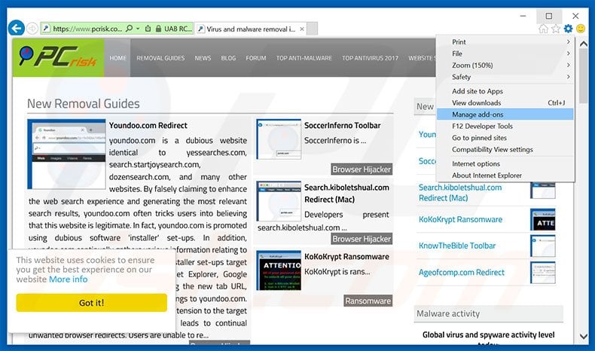Open the BLOG nav item
Viewport: 595px width, 351px height.
pos(228,58)
